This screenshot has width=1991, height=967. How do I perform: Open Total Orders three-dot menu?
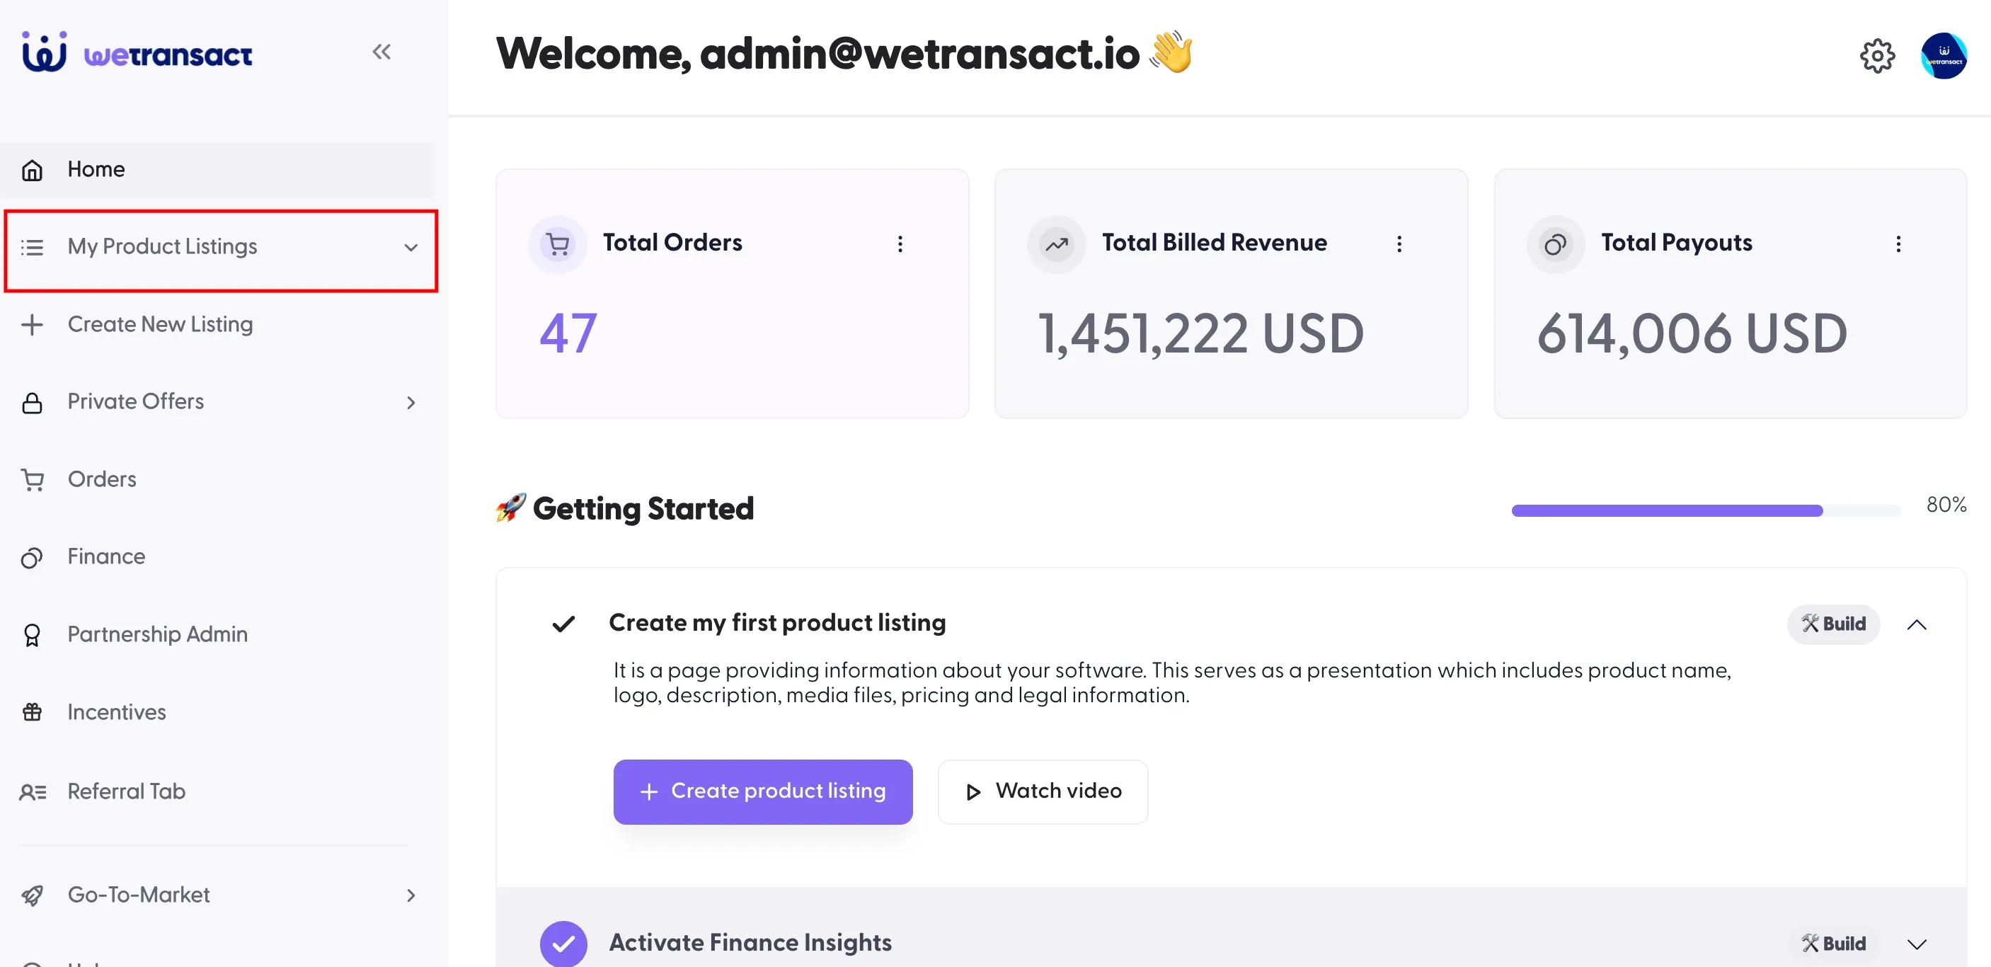coord(900,244)
